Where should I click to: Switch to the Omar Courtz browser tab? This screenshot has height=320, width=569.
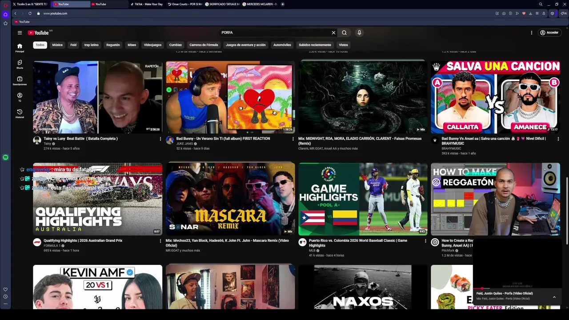tap(185, 4)
